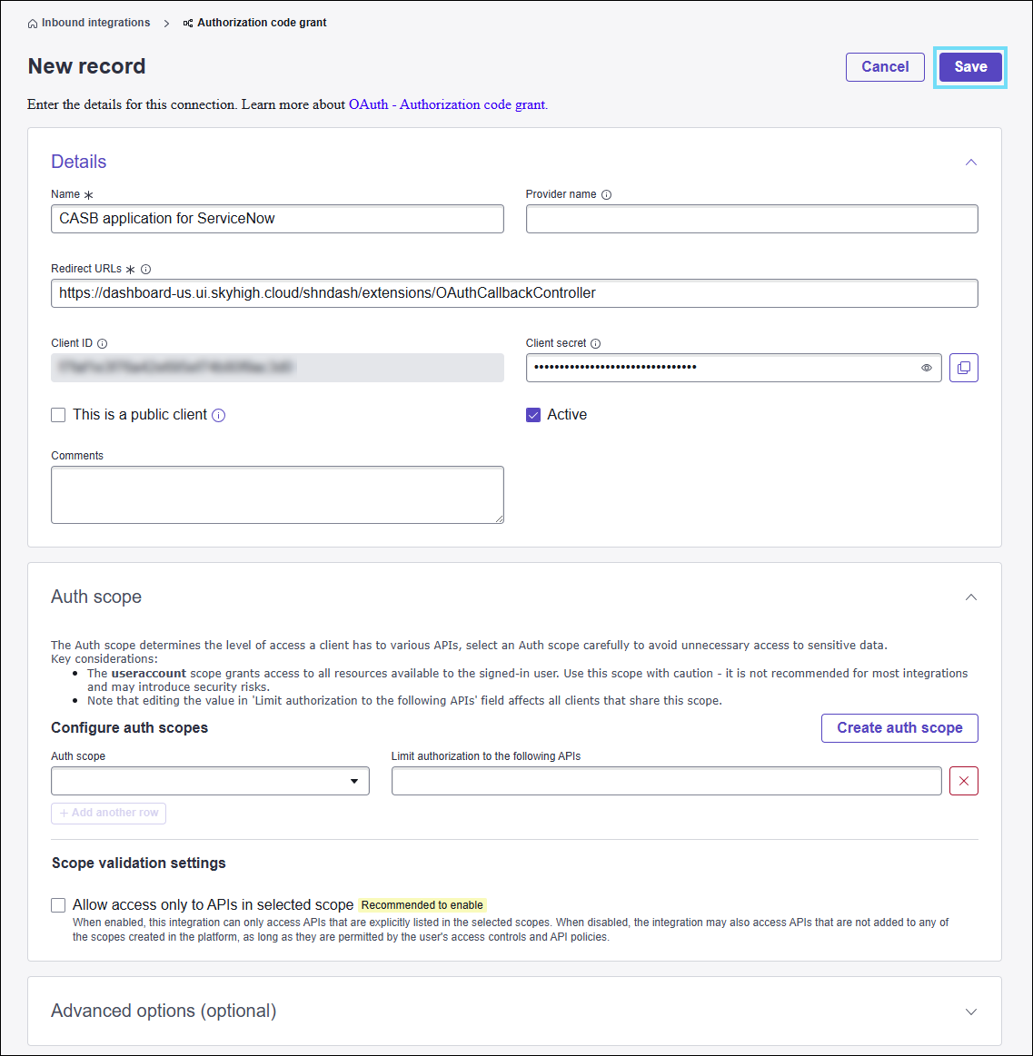Click the Provider name info icon

coord(607,194)
